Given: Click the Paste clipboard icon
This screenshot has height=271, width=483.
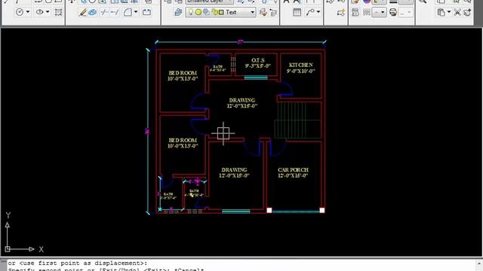Looking at the screenshot, I should pyautogui.click(x=441, y=12).
